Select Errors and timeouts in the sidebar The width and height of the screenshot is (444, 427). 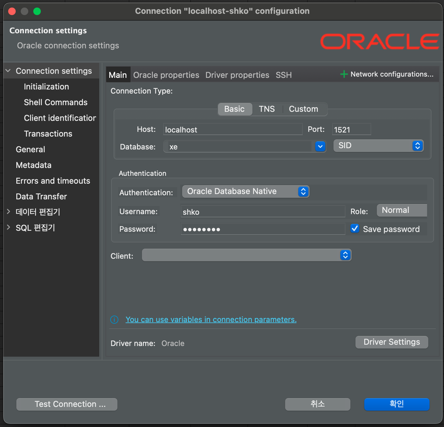(x=53, y=181)
